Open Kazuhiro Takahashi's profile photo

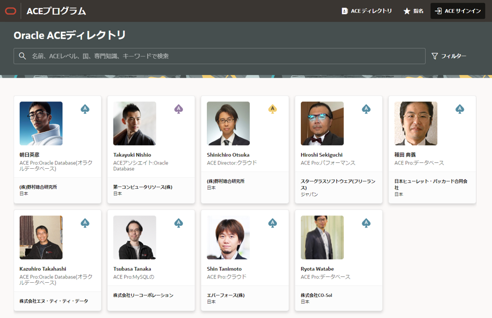pyautogui.click(x=41, y=237)
